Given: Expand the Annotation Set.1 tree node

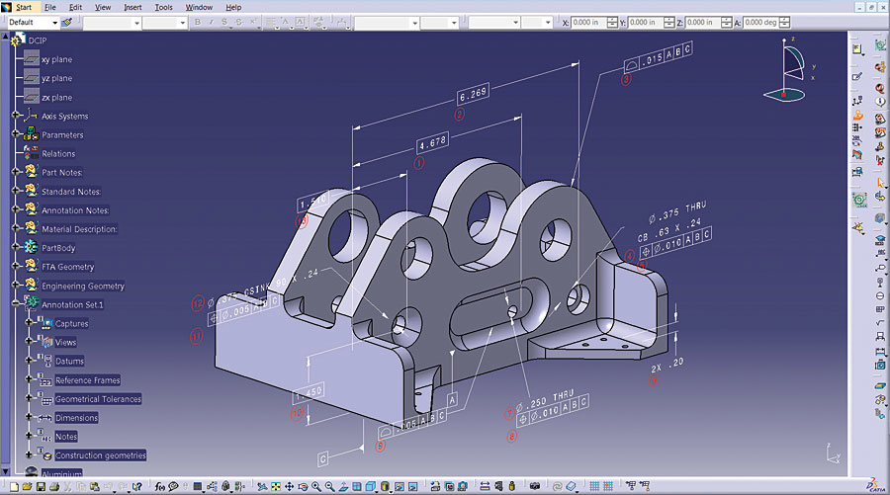Looking at the screenshot, I should pos(17,304).
